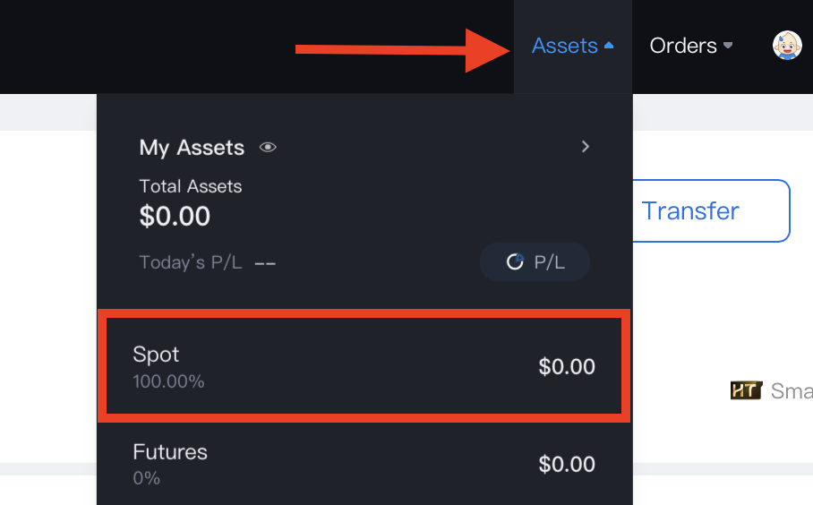Screen dimensions: 813x505
Task: Open the Orders menu
Action: click(x=683, y=46)
